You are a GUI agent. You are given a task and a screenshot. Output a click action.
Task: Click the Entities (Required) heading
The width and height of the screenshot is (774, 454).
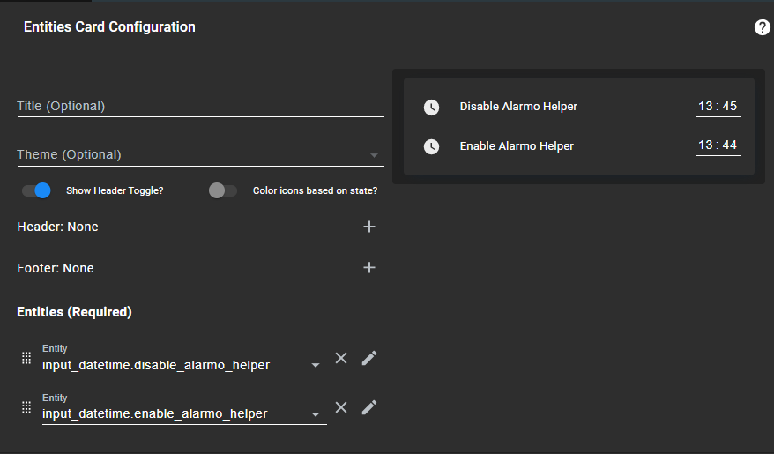pos(74,312)
